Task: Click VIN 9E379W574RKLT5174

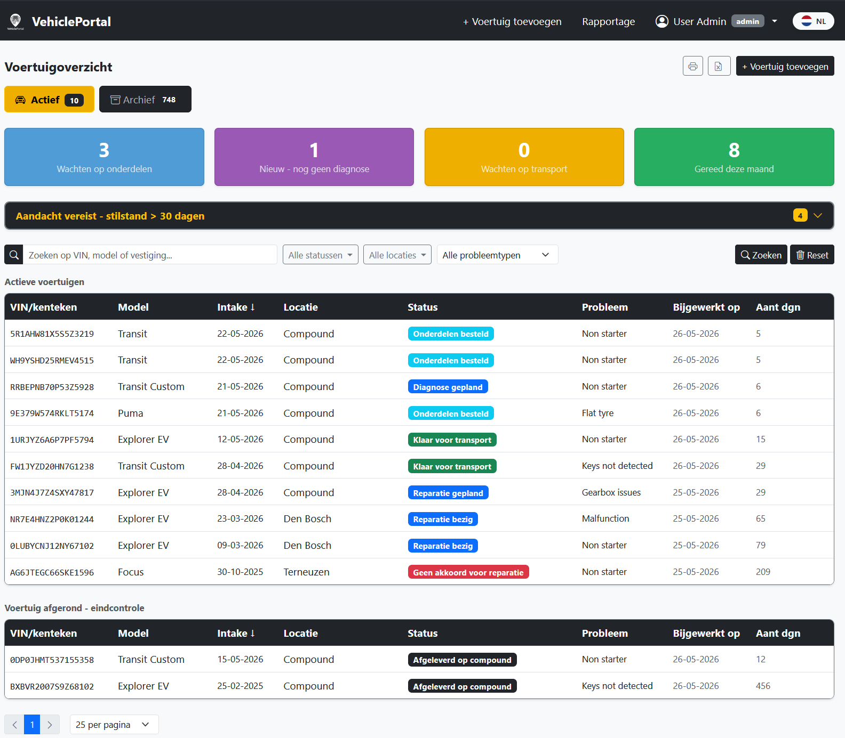Action: pos(52,413)
